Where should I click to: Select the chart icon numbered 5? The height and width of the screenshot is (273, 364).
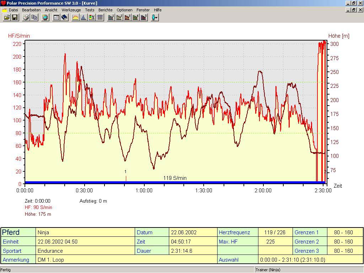(x=144, y=17)
